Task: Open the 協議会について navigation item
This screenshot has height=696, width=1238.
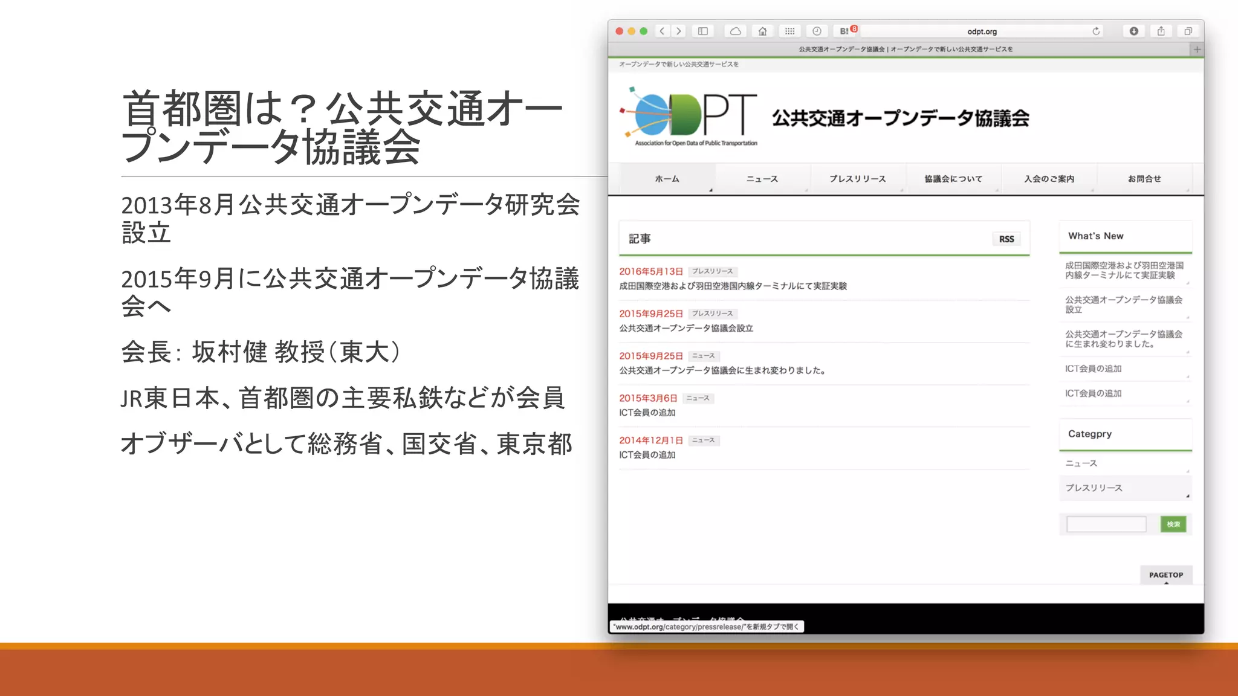Action: tap(953, 179)
